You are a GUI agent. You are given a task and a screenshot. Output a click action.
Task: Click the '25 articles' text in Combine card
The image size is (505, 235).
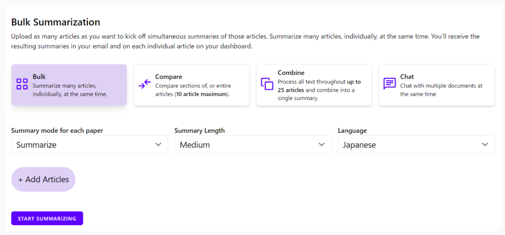291,90
